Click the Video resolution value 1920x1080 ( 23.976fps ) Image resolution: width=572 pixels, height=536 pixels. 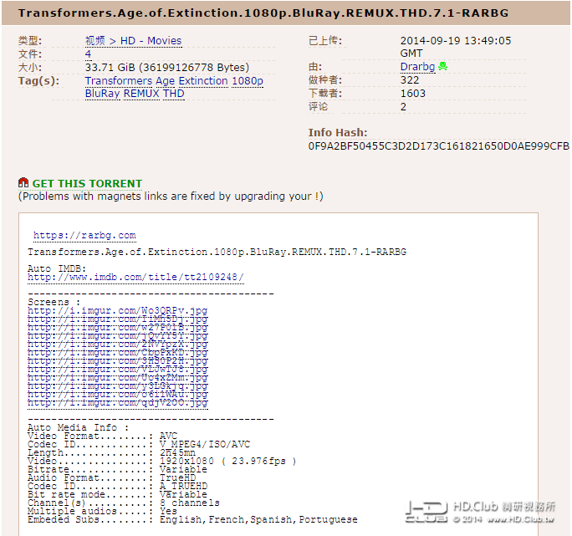pos(228,462)
